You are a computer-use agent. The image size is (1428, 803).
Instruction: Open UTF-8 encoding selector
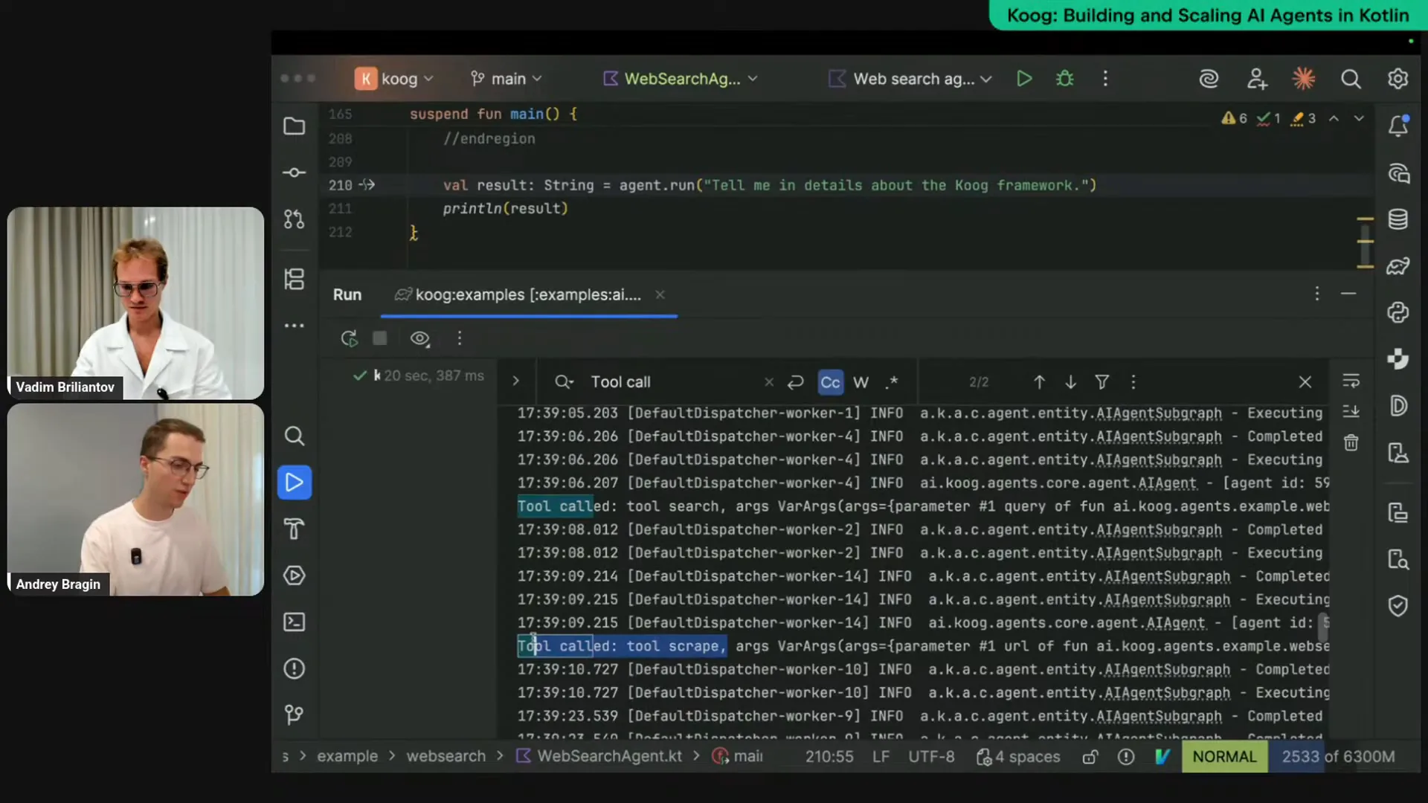coord(931,757)
